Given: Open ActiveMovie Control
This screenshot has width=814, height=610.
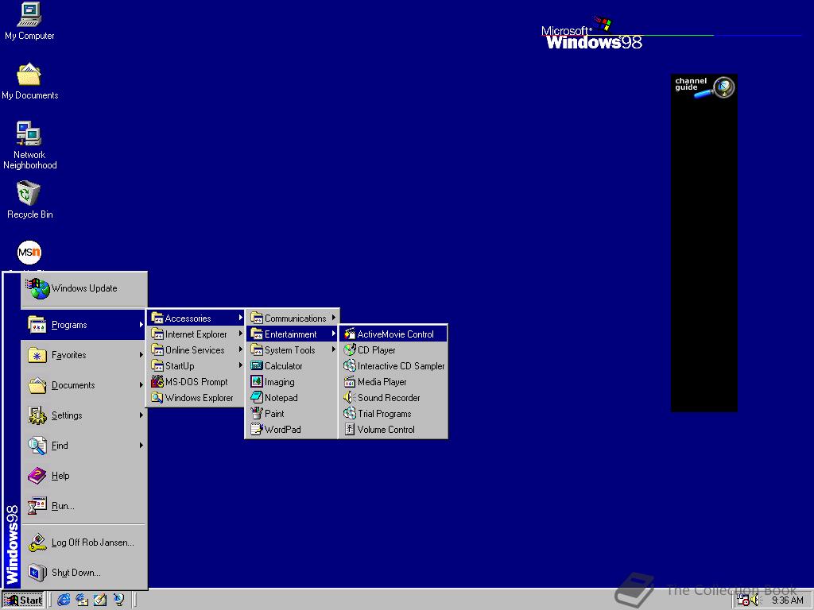Looking at the screenshot, I should (393, 334).
